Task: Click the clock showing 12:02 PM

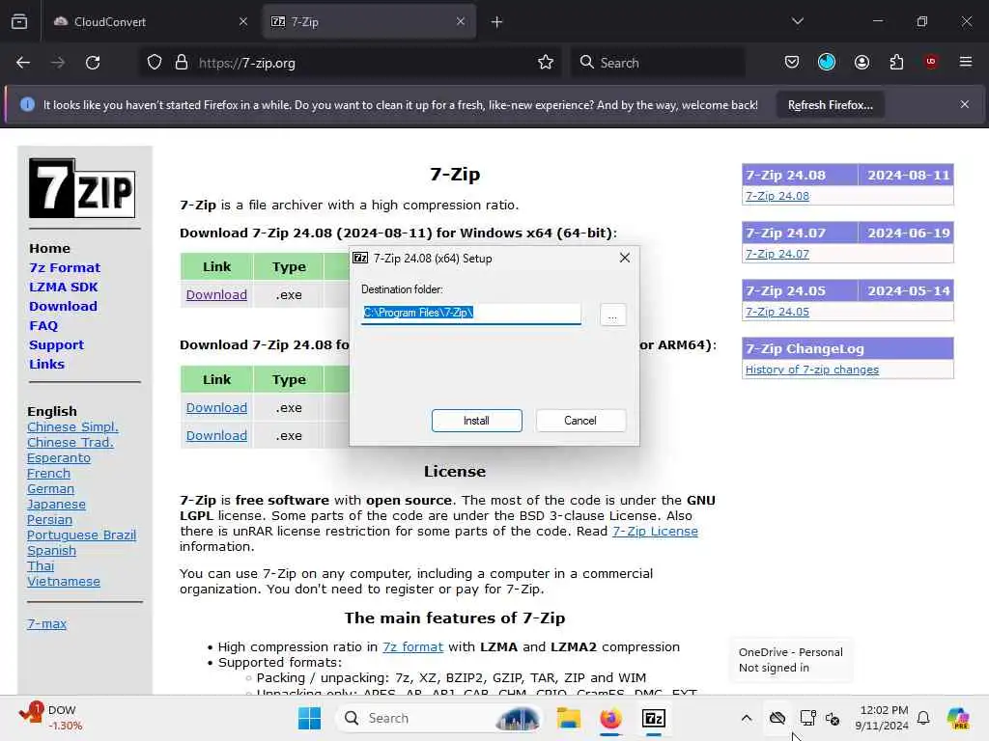Action: 884,718
